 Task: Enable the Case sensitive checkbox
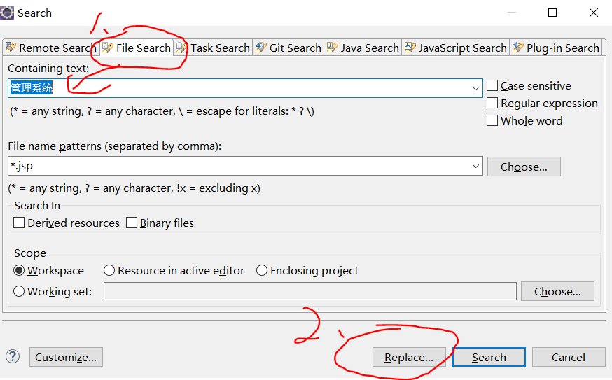[x=492, y=85]
